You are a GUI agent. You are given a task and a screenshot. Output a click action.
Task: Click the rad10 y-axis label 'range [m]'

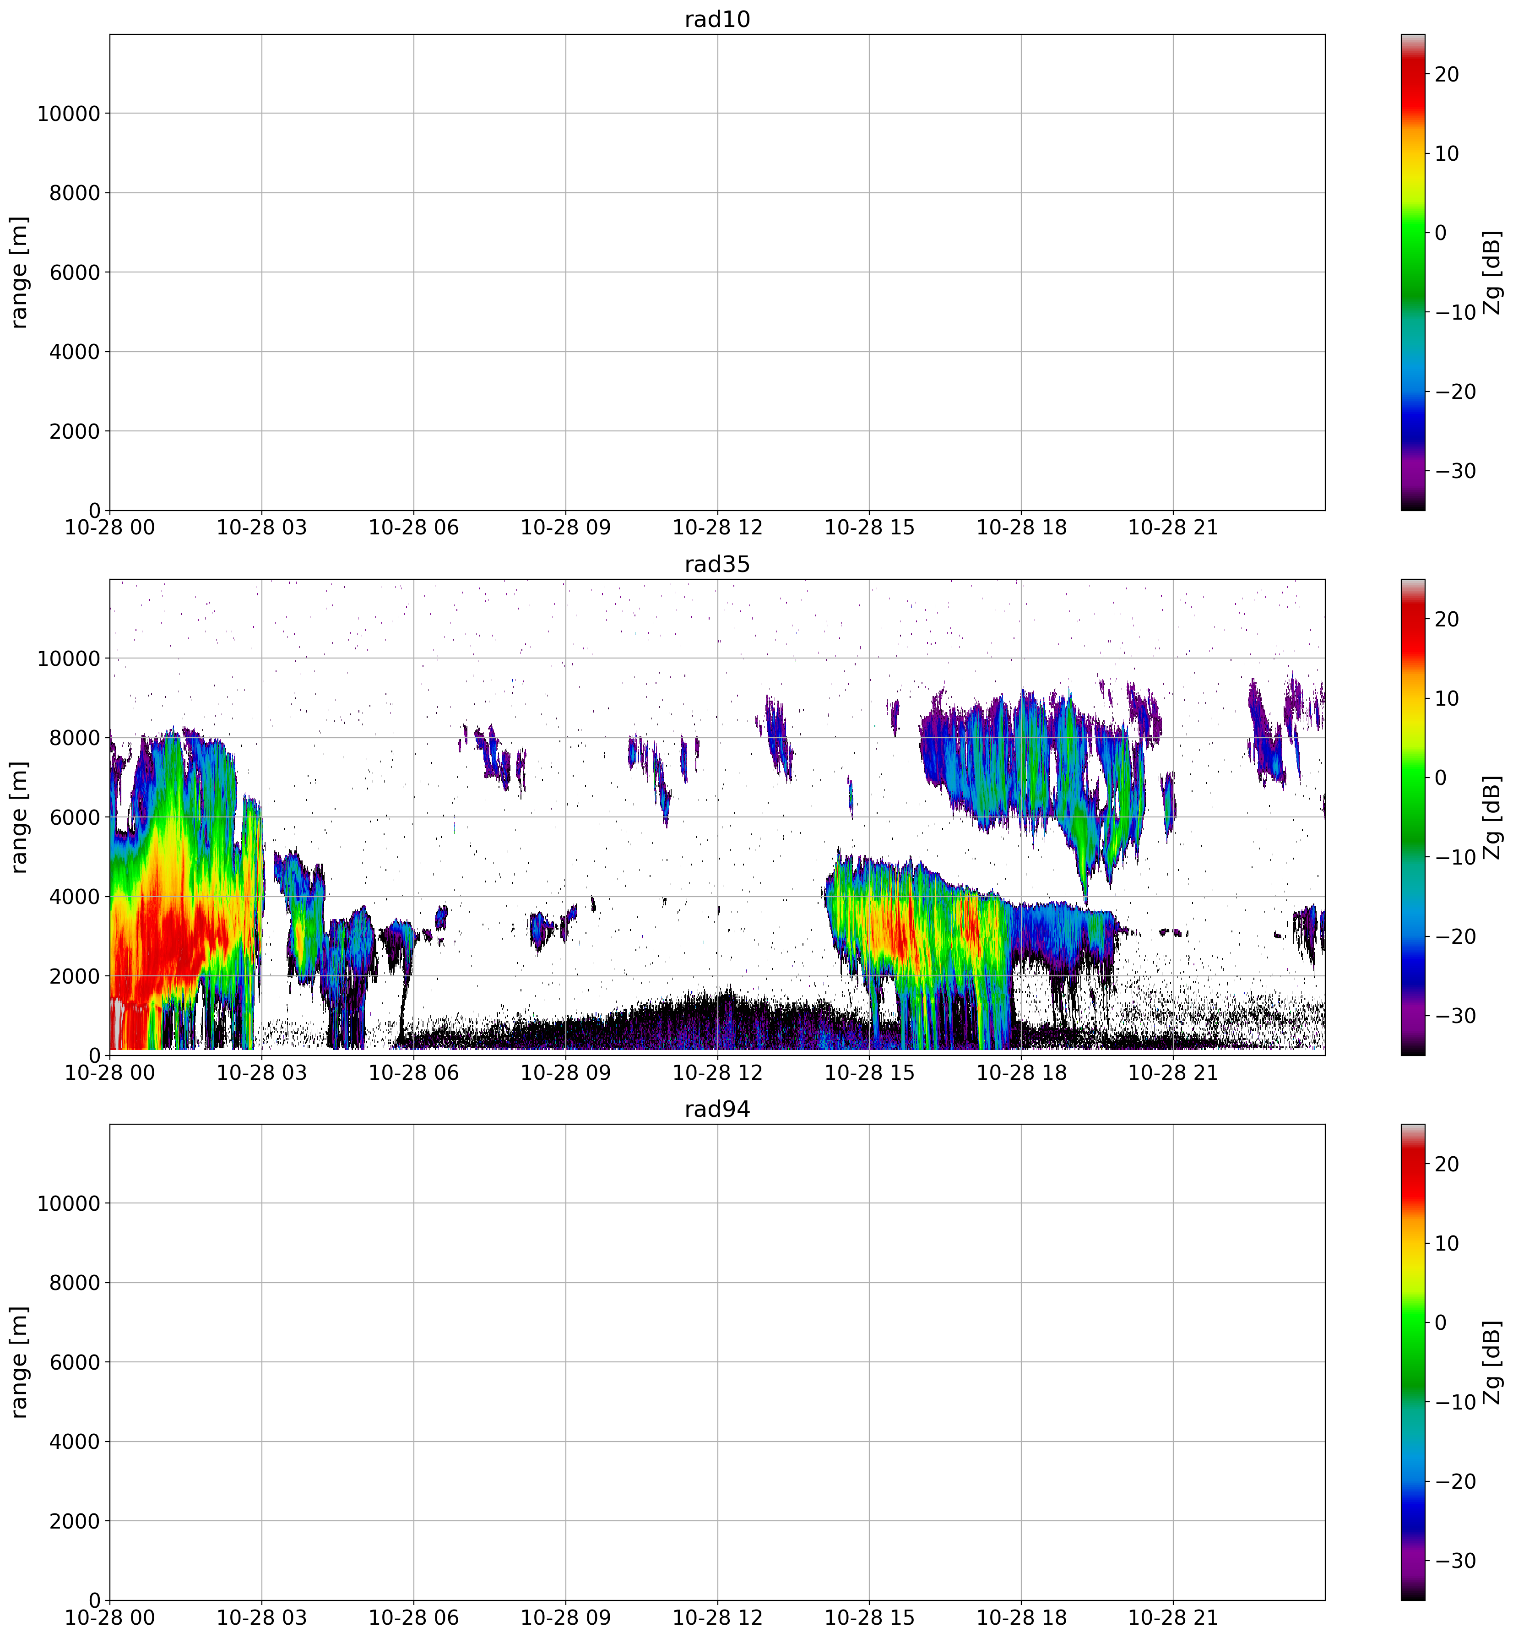[20, 273]
